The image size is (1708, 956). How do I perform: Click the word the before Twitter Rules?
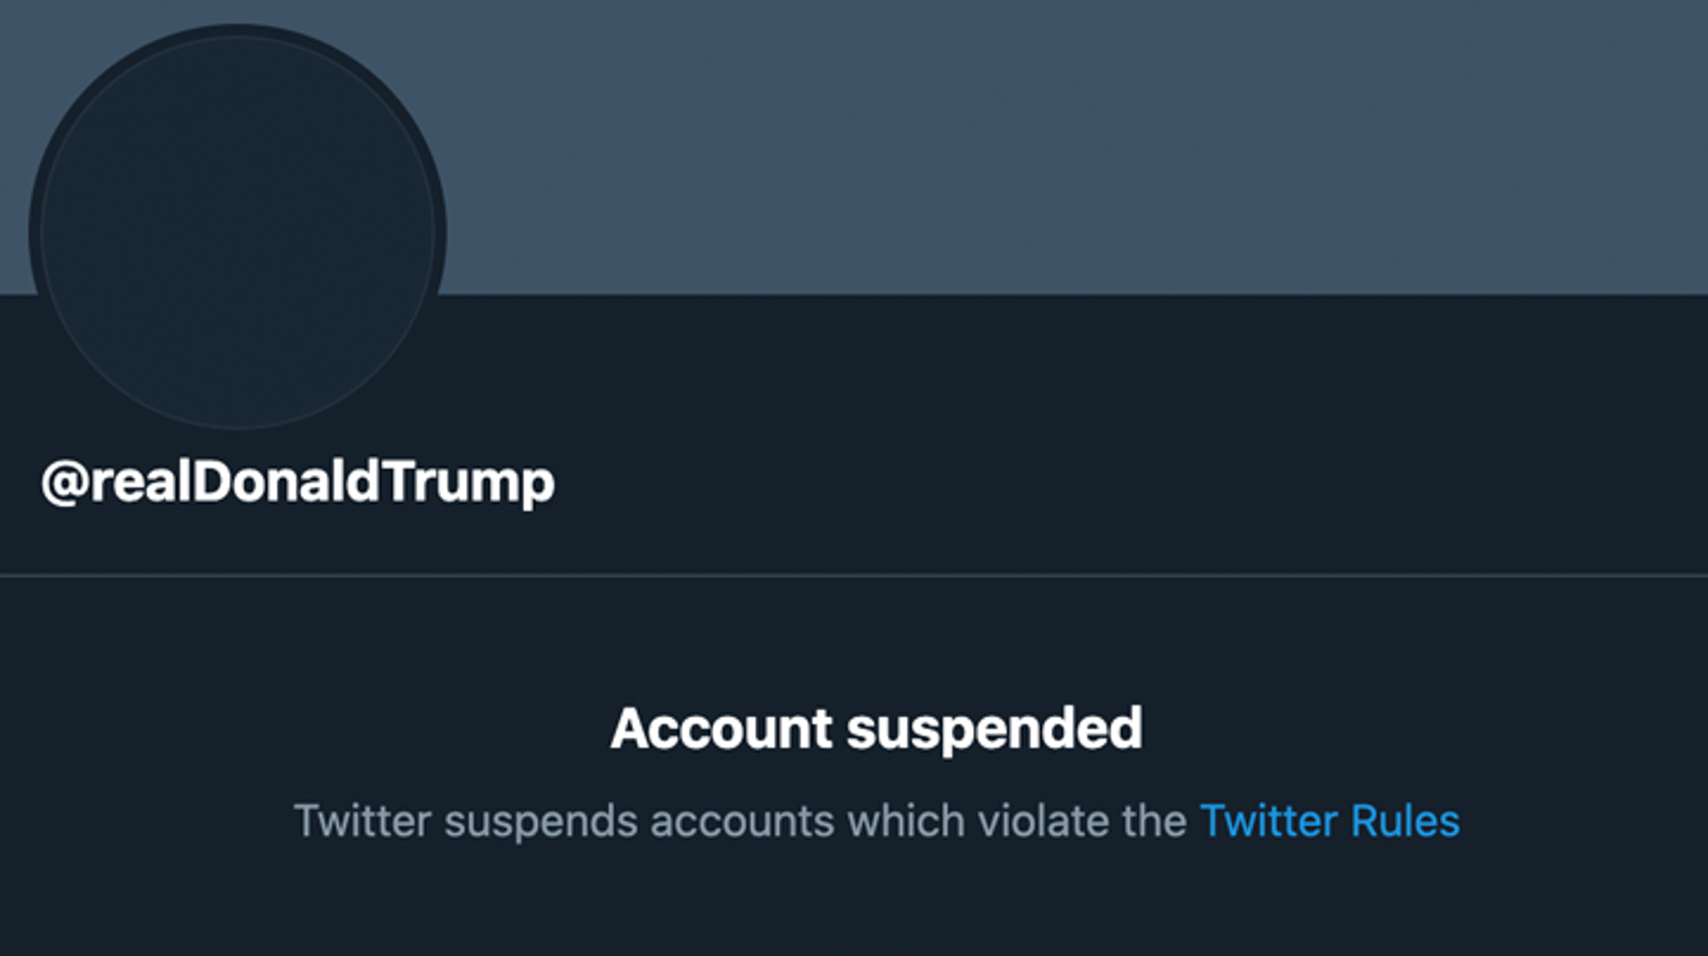(1156, 821)
